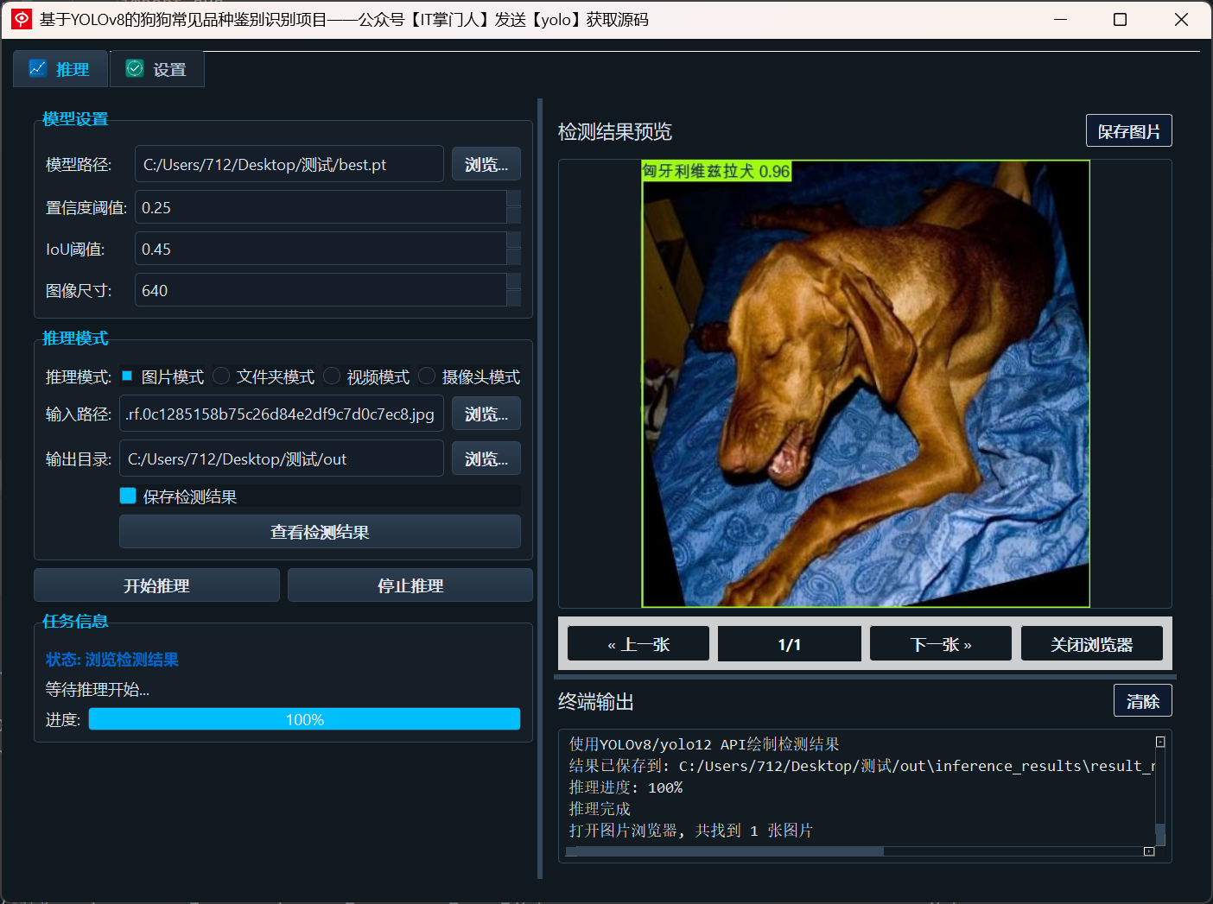Increase 图像尺寸 with the up stepper
The image size is (1213, 904).
514,281
